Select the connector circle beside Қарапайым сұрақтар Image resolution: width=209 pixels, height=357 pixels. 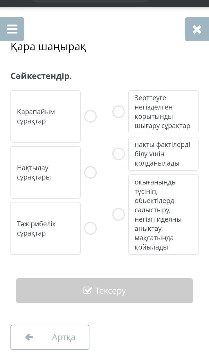(x=90, y=116)
